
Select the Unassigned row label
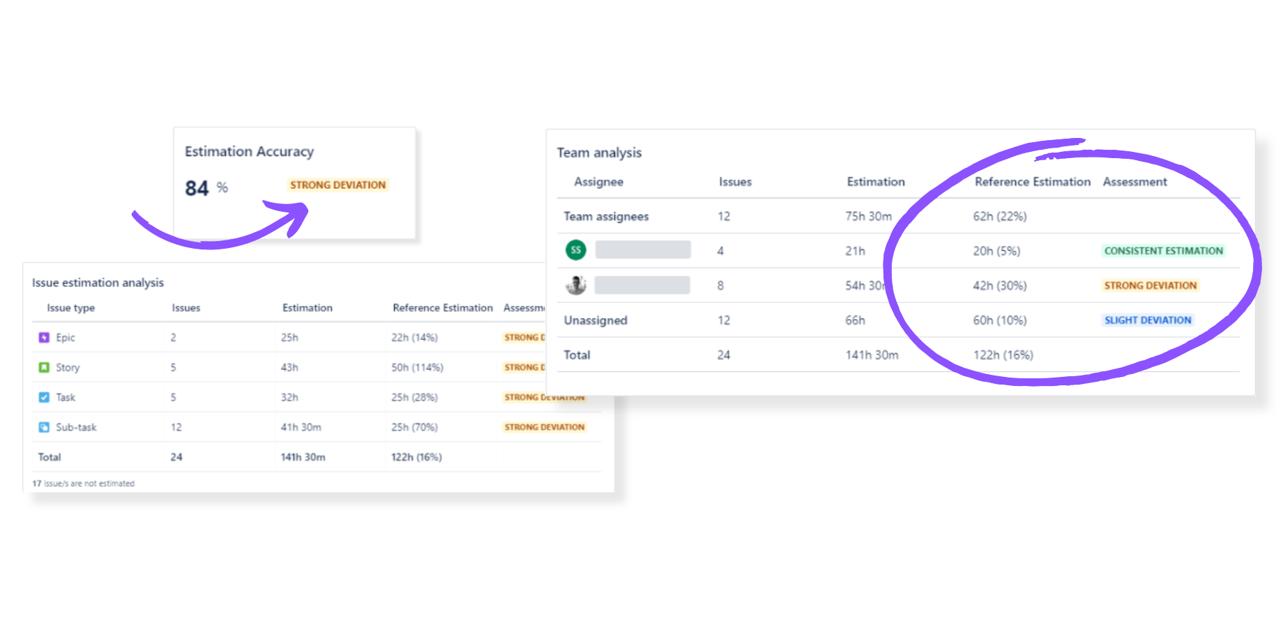595,320
